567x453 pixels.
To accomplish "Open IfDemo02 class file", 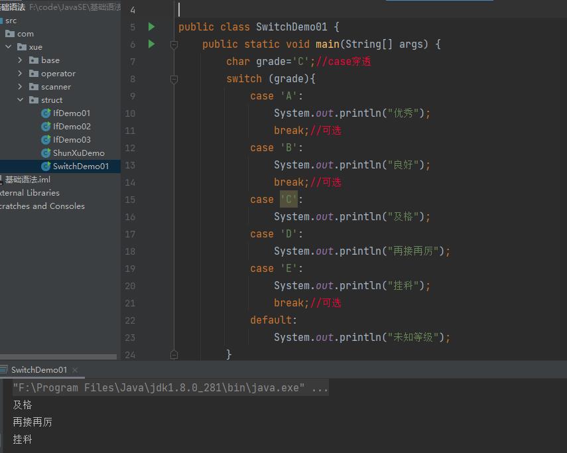I will point(72,127).
